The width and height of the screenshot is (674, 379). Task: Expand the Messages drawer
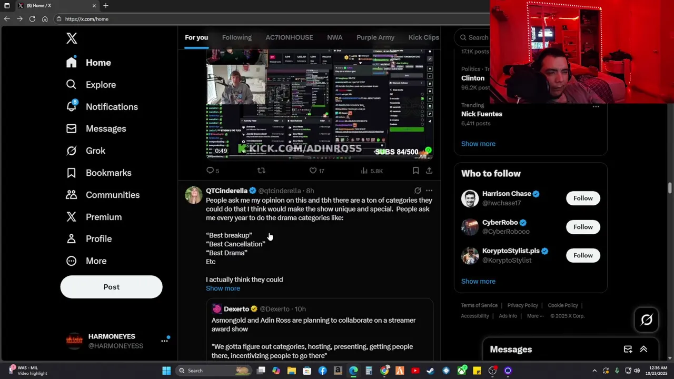pos(643,350)
